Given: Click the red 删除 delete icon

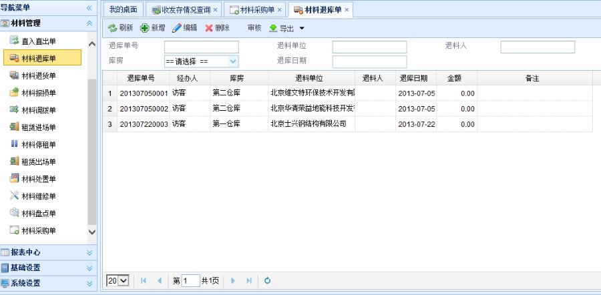Looking at the screenshot, I should coord(209,28).
